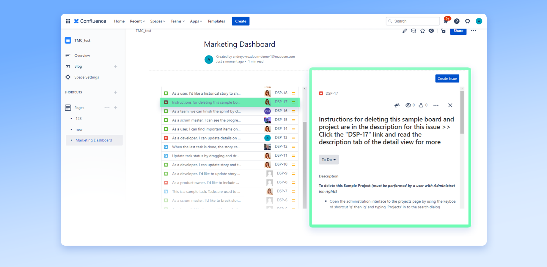Viewport: 547px width, 267px height.
Task: Add a new blog post plus icon
Action: tap(116, 66)
